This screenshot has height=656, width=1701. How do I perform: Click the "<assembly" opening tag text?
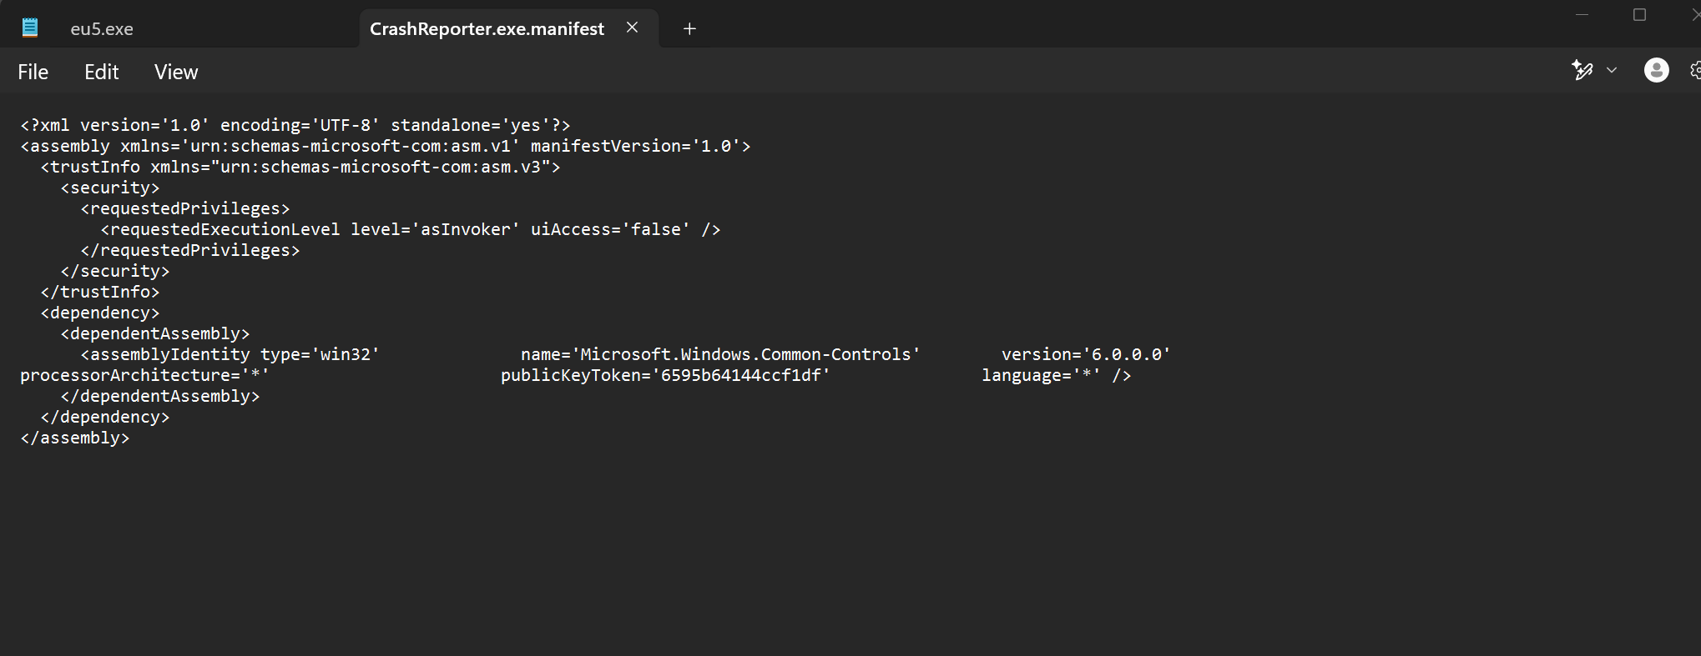click(65, 146)
